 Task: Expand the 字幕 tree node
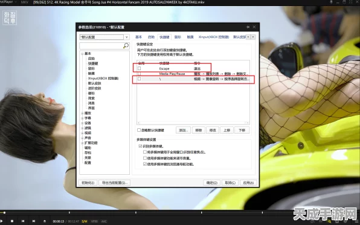click(x=82, y=118)
